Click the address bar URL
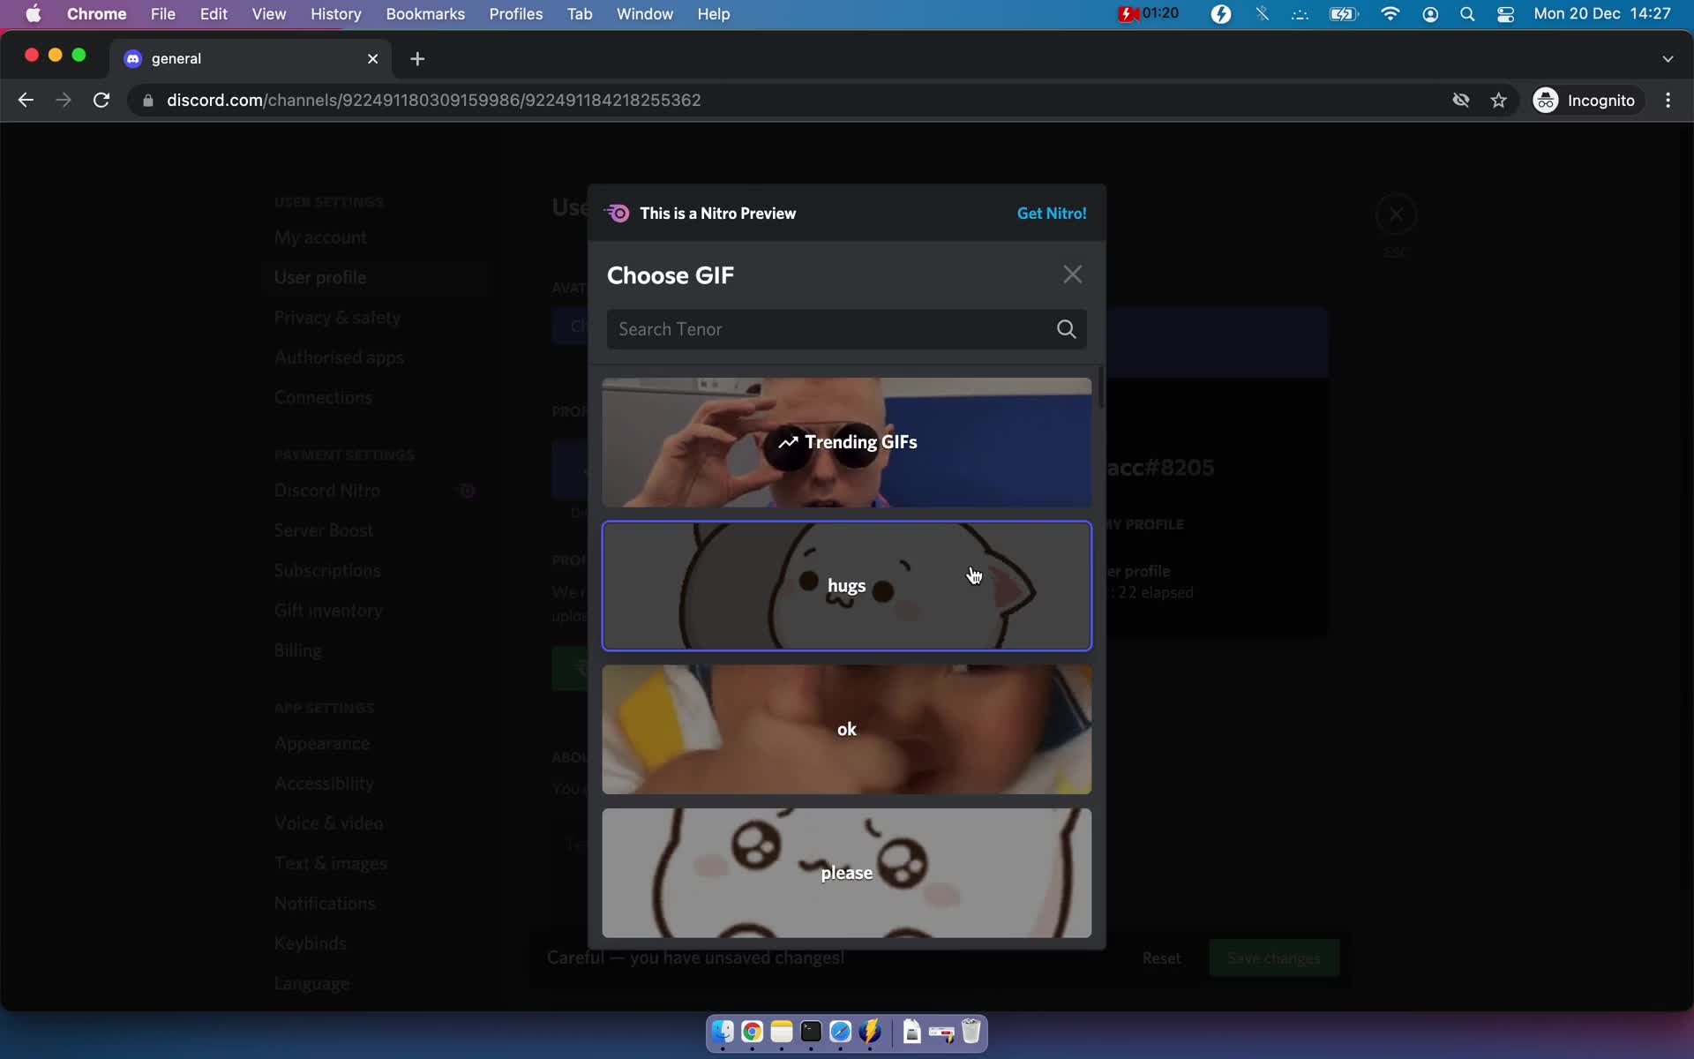This screenshot has height=1059, width=1694. [433, 101]
